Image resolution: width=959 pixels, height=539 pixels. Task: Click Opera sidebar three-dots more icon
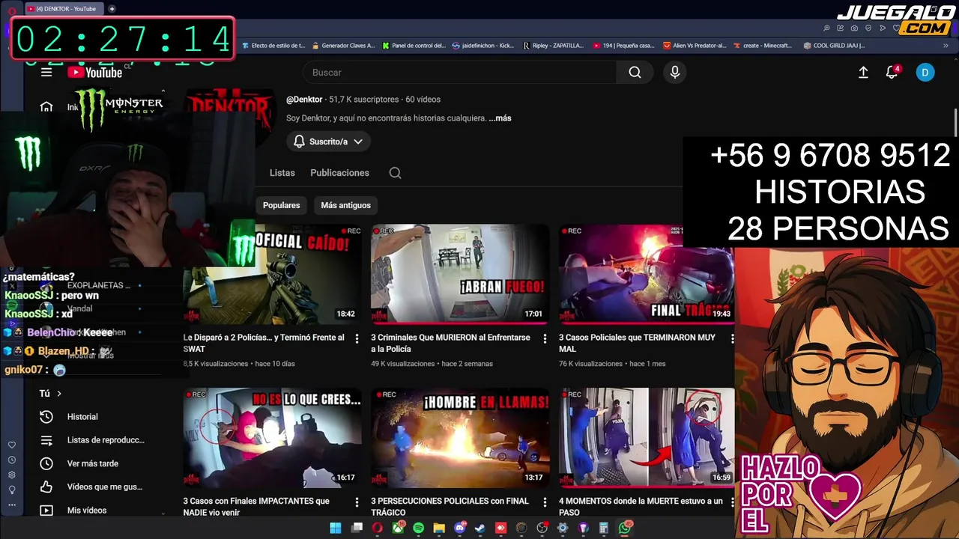(x=11, y=505)
